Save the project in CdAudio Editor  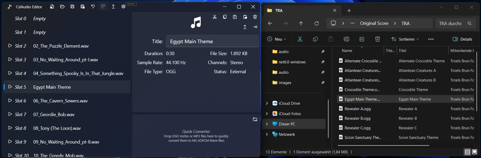[72, 7]
